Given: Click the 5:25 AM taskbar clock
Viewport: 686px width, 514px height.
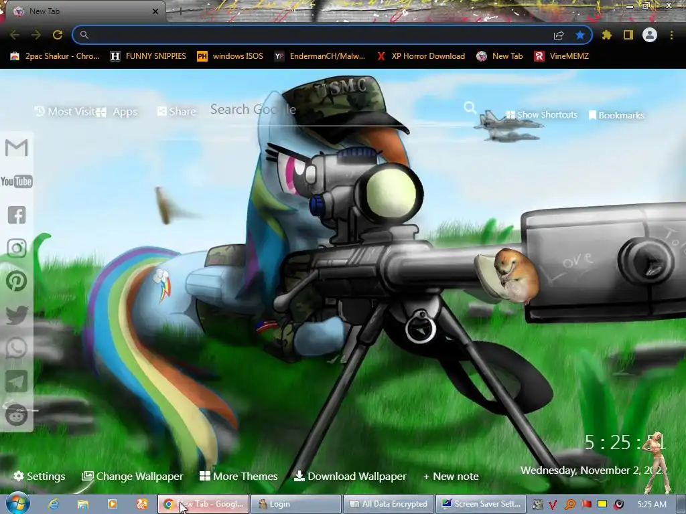Looking at the screenshot, I should [652, 505].
